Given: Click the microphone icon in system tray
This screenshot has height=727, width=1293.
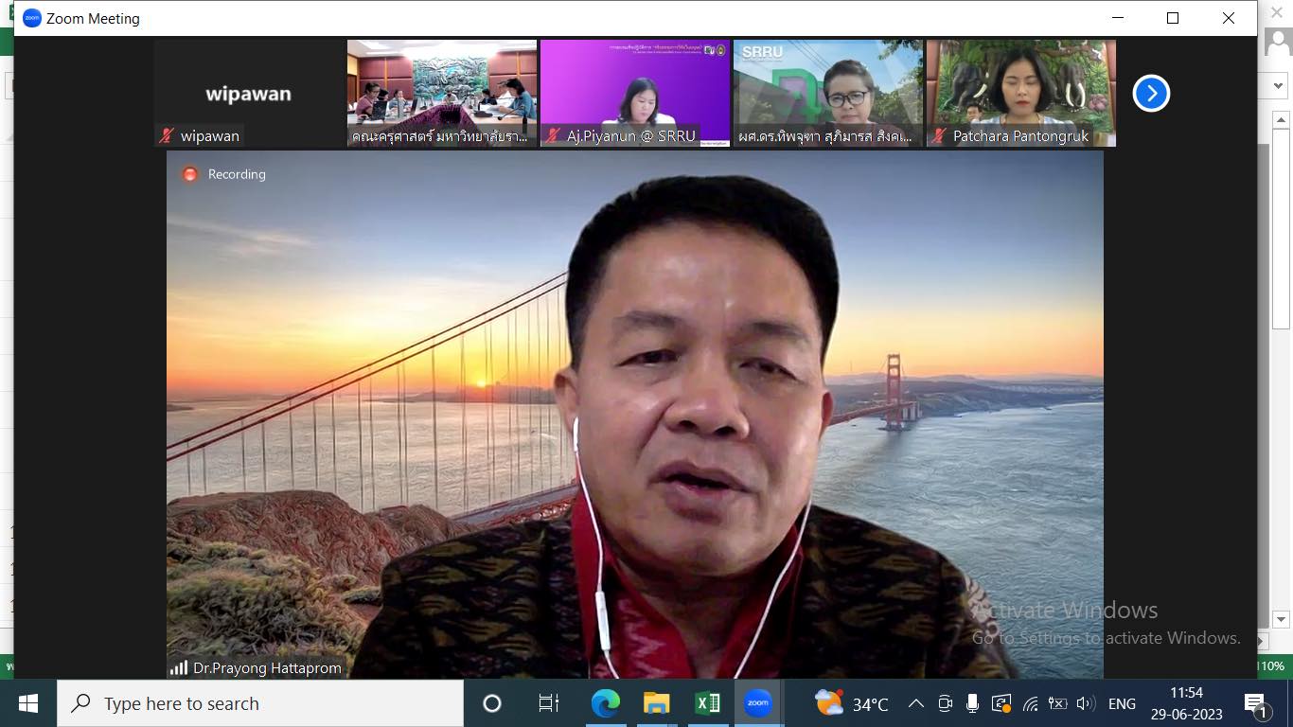Looking at the screenshot, I should (972, 703).
